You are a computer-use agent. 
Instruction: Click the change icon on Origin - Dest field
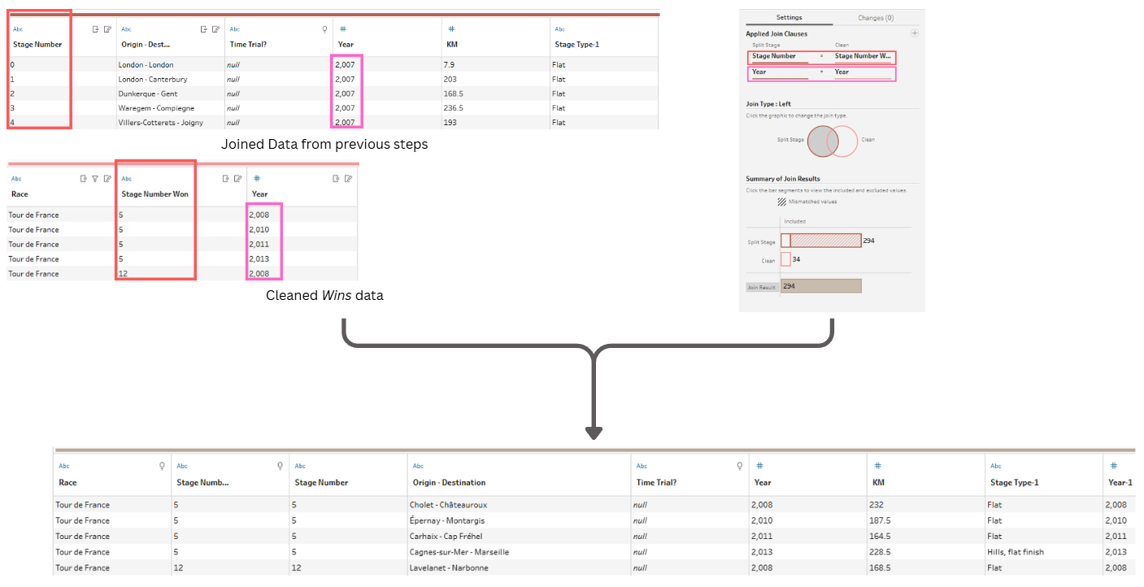pos(204,29)
